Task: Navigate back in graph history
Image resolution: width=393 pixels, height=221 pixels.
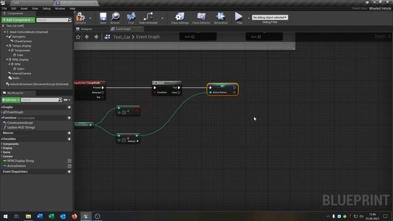Action: coord(87,37)
